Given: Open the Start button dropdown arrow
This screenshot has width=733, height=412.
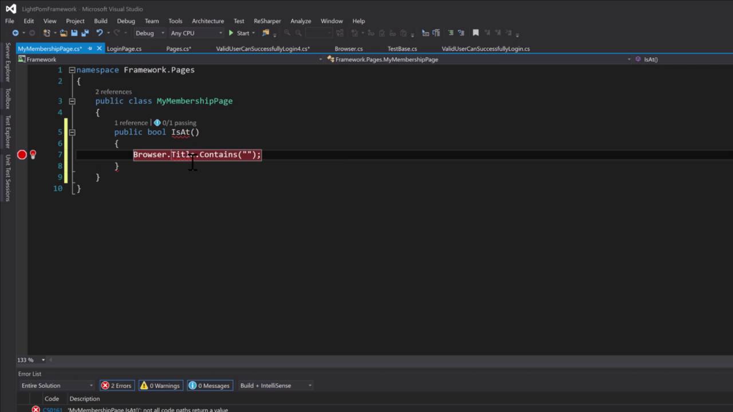Looking at the screenshot, I should [254, 33].
